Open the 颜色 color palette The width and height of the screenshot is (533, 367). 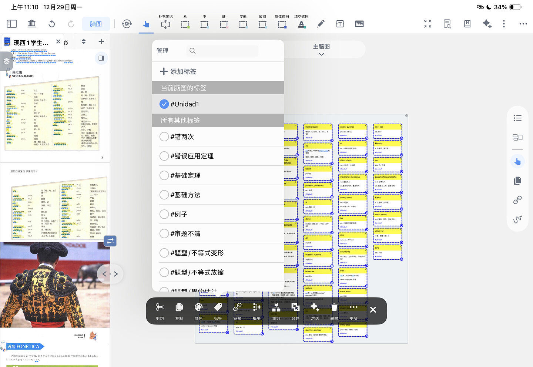click(198, 308)
